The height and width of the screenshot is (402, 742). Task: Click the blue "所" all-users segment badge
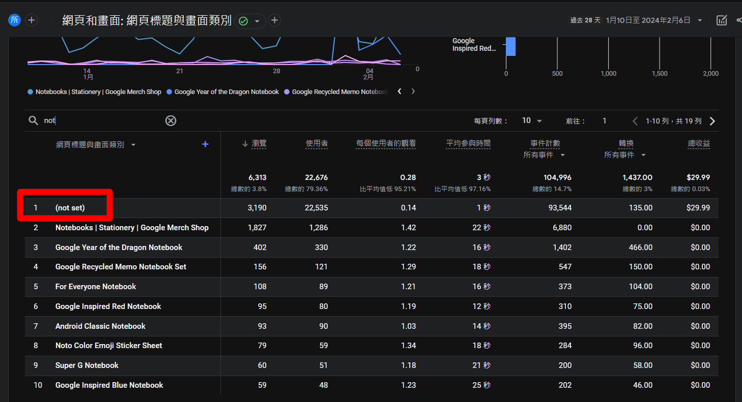[x=14, y=20]
